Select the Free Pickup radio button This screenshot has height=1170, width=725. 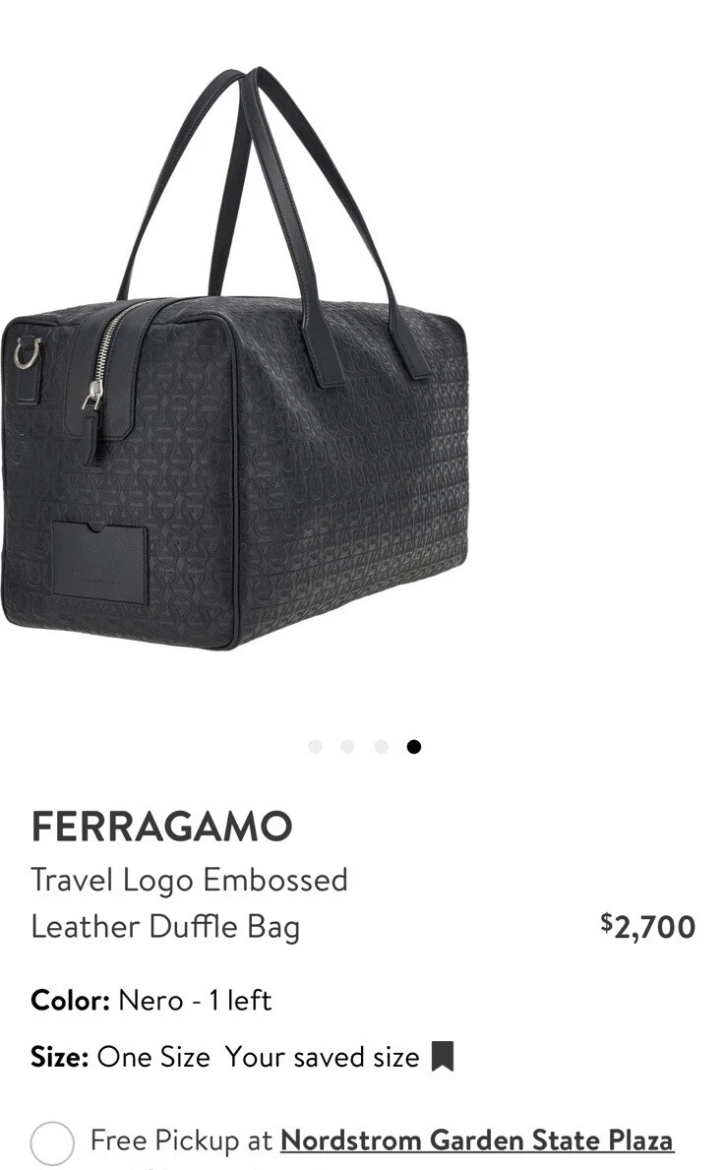point(52,1142)
